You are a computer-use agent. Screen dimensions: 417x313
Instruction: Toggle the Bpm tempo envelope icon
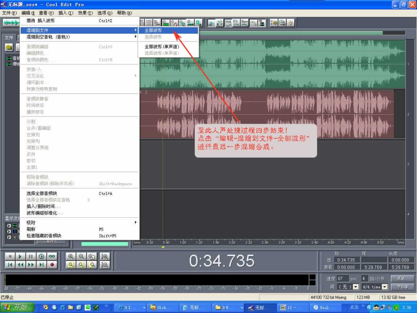(x=244, y=23)
